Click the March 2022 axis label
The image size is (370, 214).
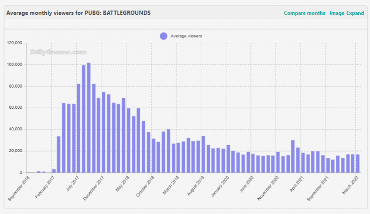pyautogui.click(x=351, y=185)
